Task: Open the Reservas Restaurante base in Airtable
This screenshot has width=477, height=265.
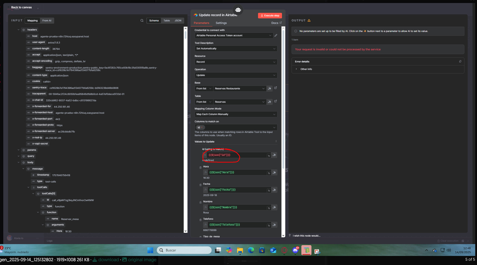Action: (x=275, y=88)
